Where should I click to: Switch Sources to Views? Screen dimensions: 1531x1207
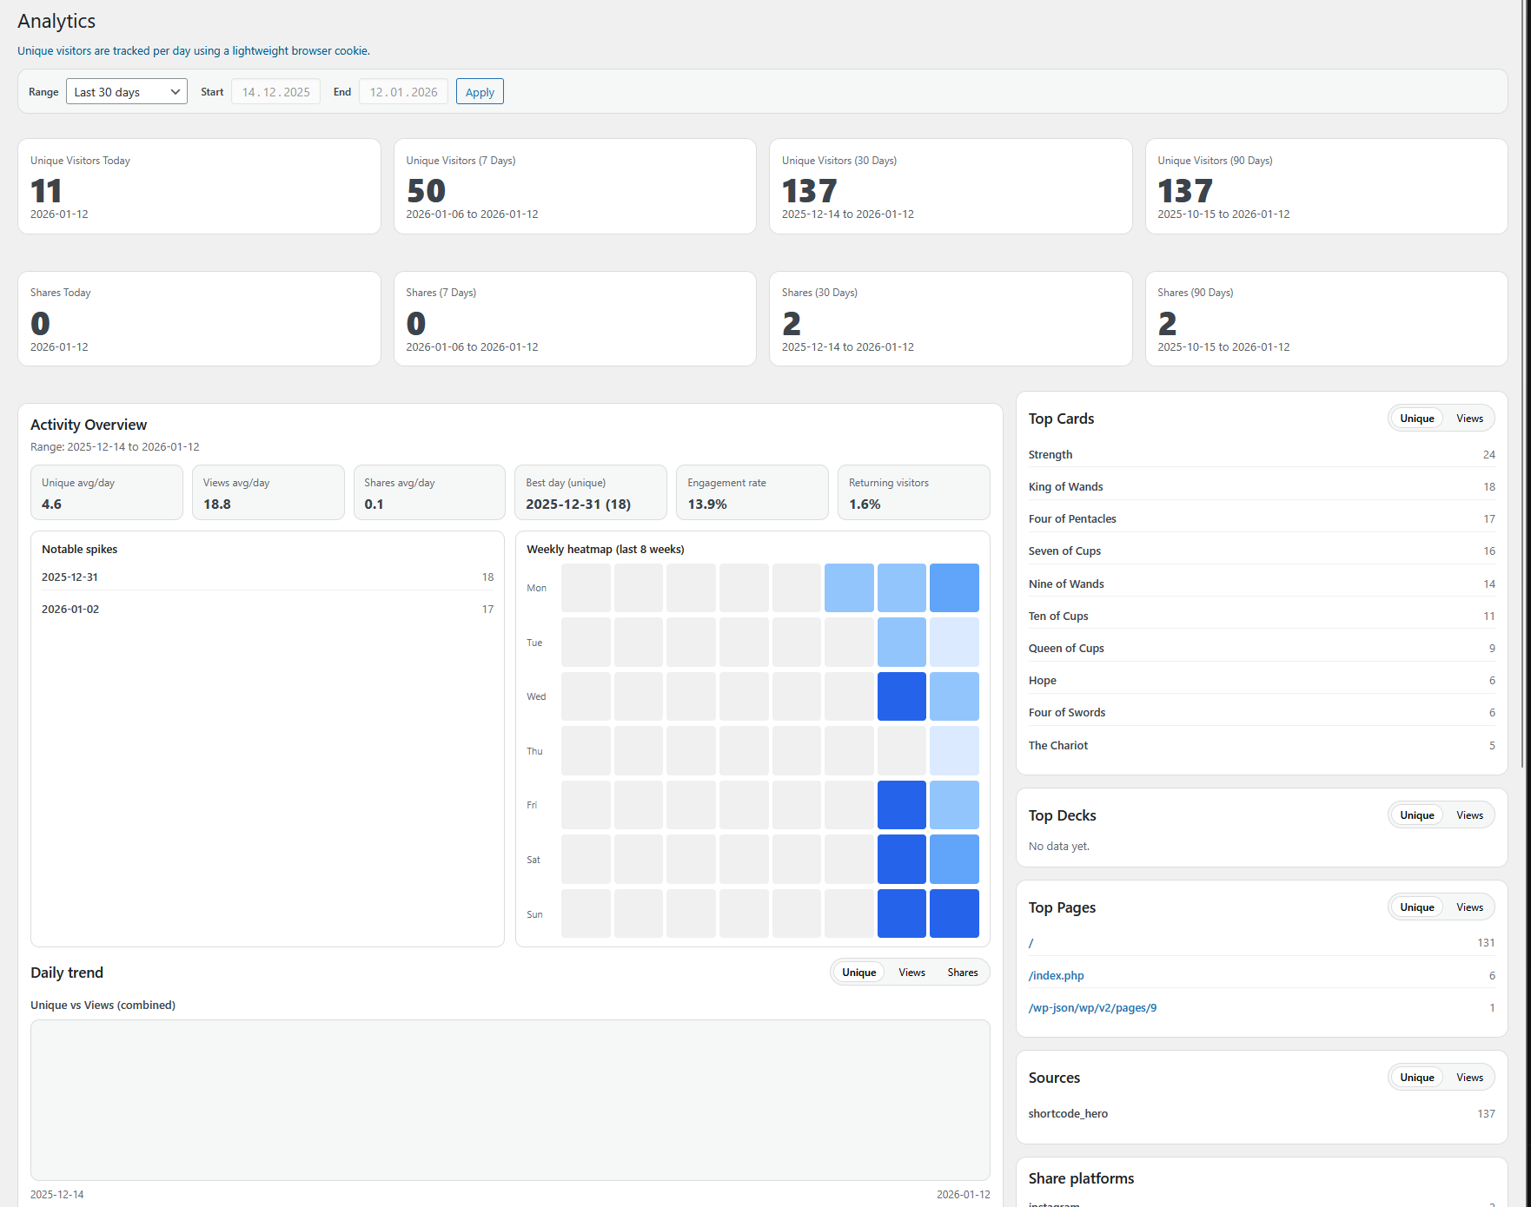coord(1468,1077)
